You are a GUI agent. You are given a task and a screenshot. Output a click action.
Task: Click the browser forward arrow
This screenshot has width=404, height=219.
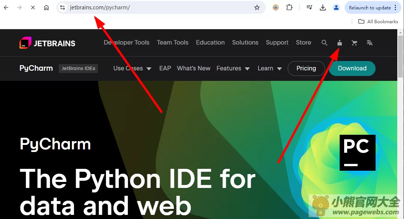pyautogui.click(x=19, y=7)
